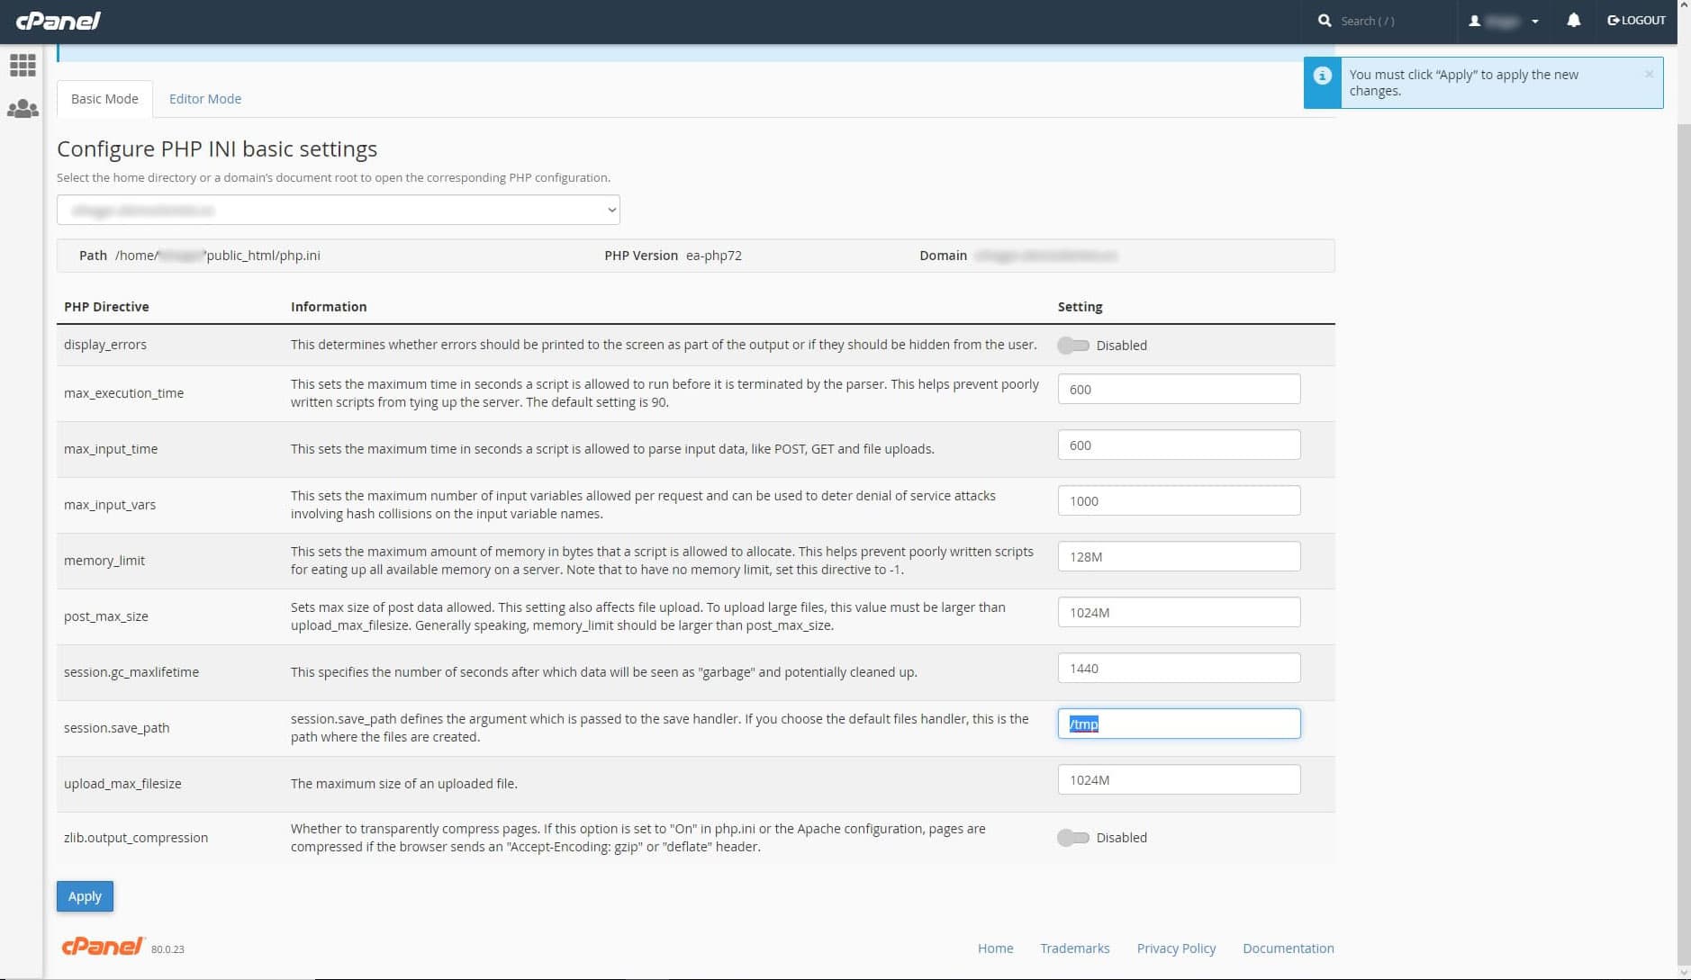This screenshot has height=980, width=1691.
Task: Click the cPanel footer logo
Action: pos(103,946)
